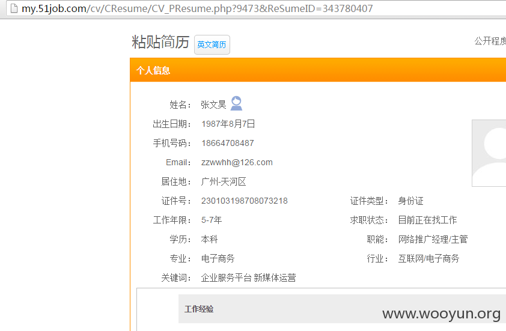Screen dimensions: 506x331
Task: Click birth date 1987年8月7日
Action: (228, 124)
